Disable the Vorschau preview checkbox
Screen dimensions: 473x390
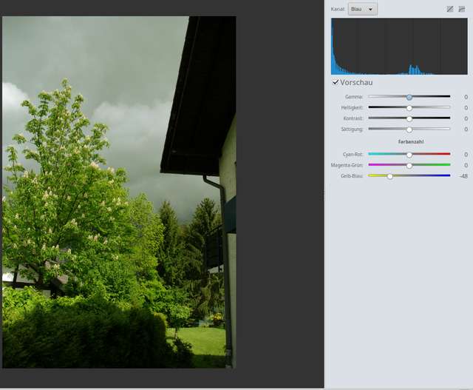pos(336,82)
